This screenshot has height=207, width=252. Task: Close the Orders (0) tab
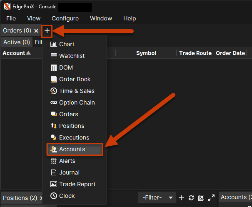coord(36,31)
